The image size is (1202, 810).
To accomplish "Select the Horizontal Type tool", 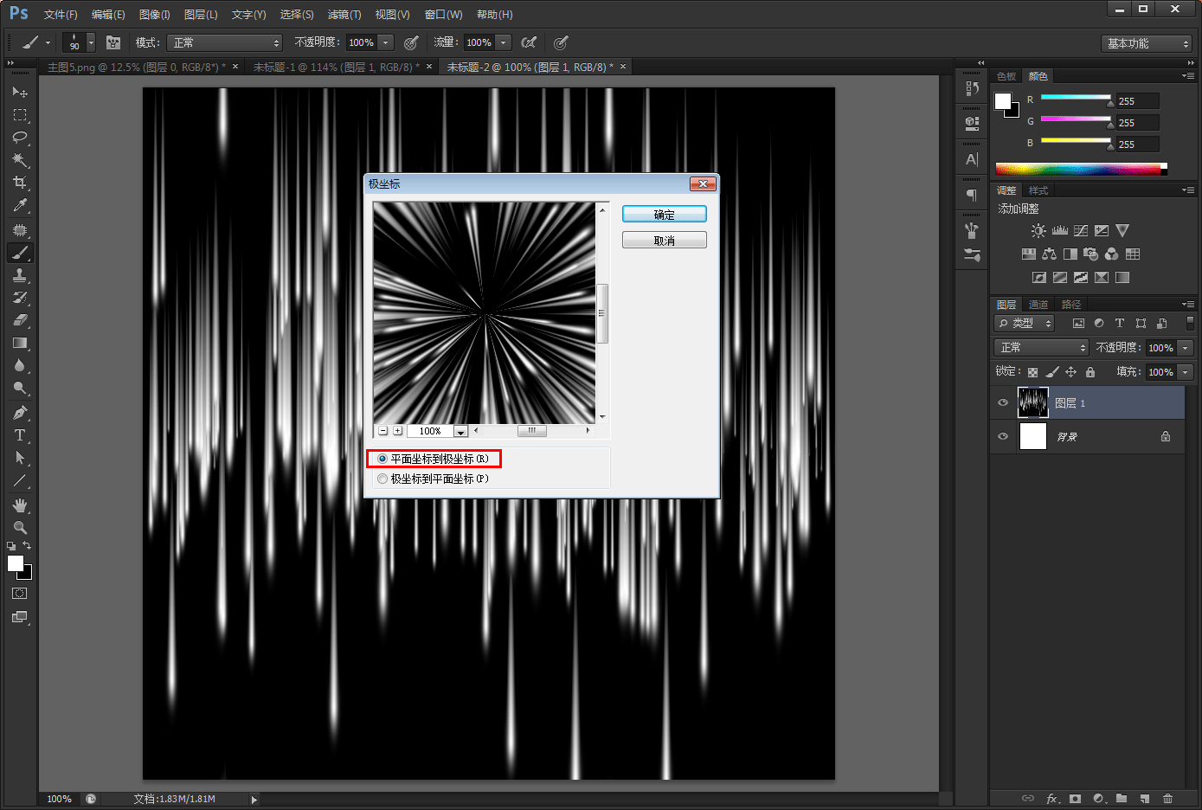I will point(19,435).
